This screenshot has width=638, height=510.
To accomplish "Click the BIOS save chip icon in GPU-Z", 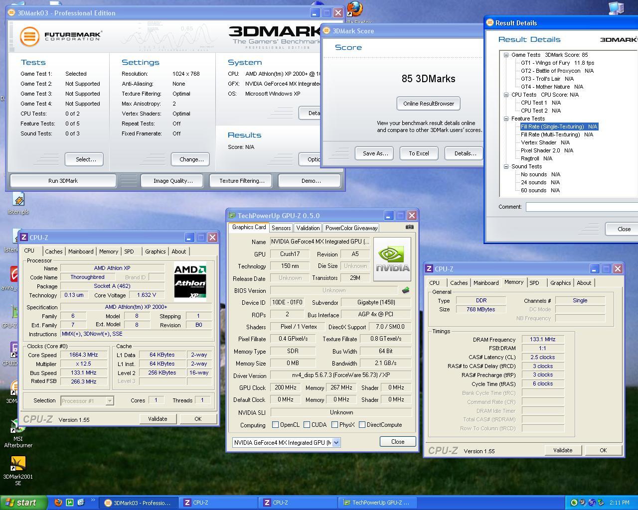I will point(406,290).
